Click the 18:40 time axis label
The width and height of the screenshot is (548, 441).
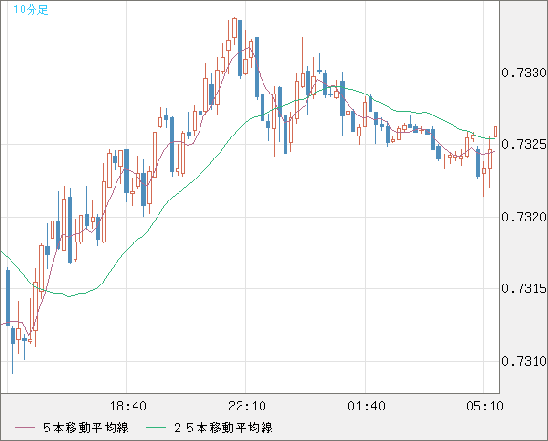(x=128, y=406)
